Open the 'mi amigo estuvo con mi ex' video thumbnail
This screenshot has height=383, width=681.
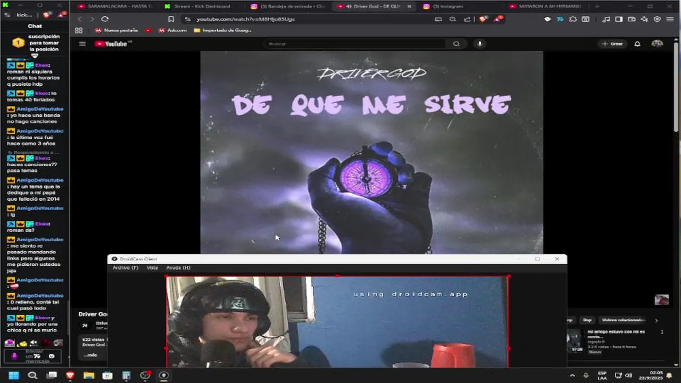pos(575,340)
